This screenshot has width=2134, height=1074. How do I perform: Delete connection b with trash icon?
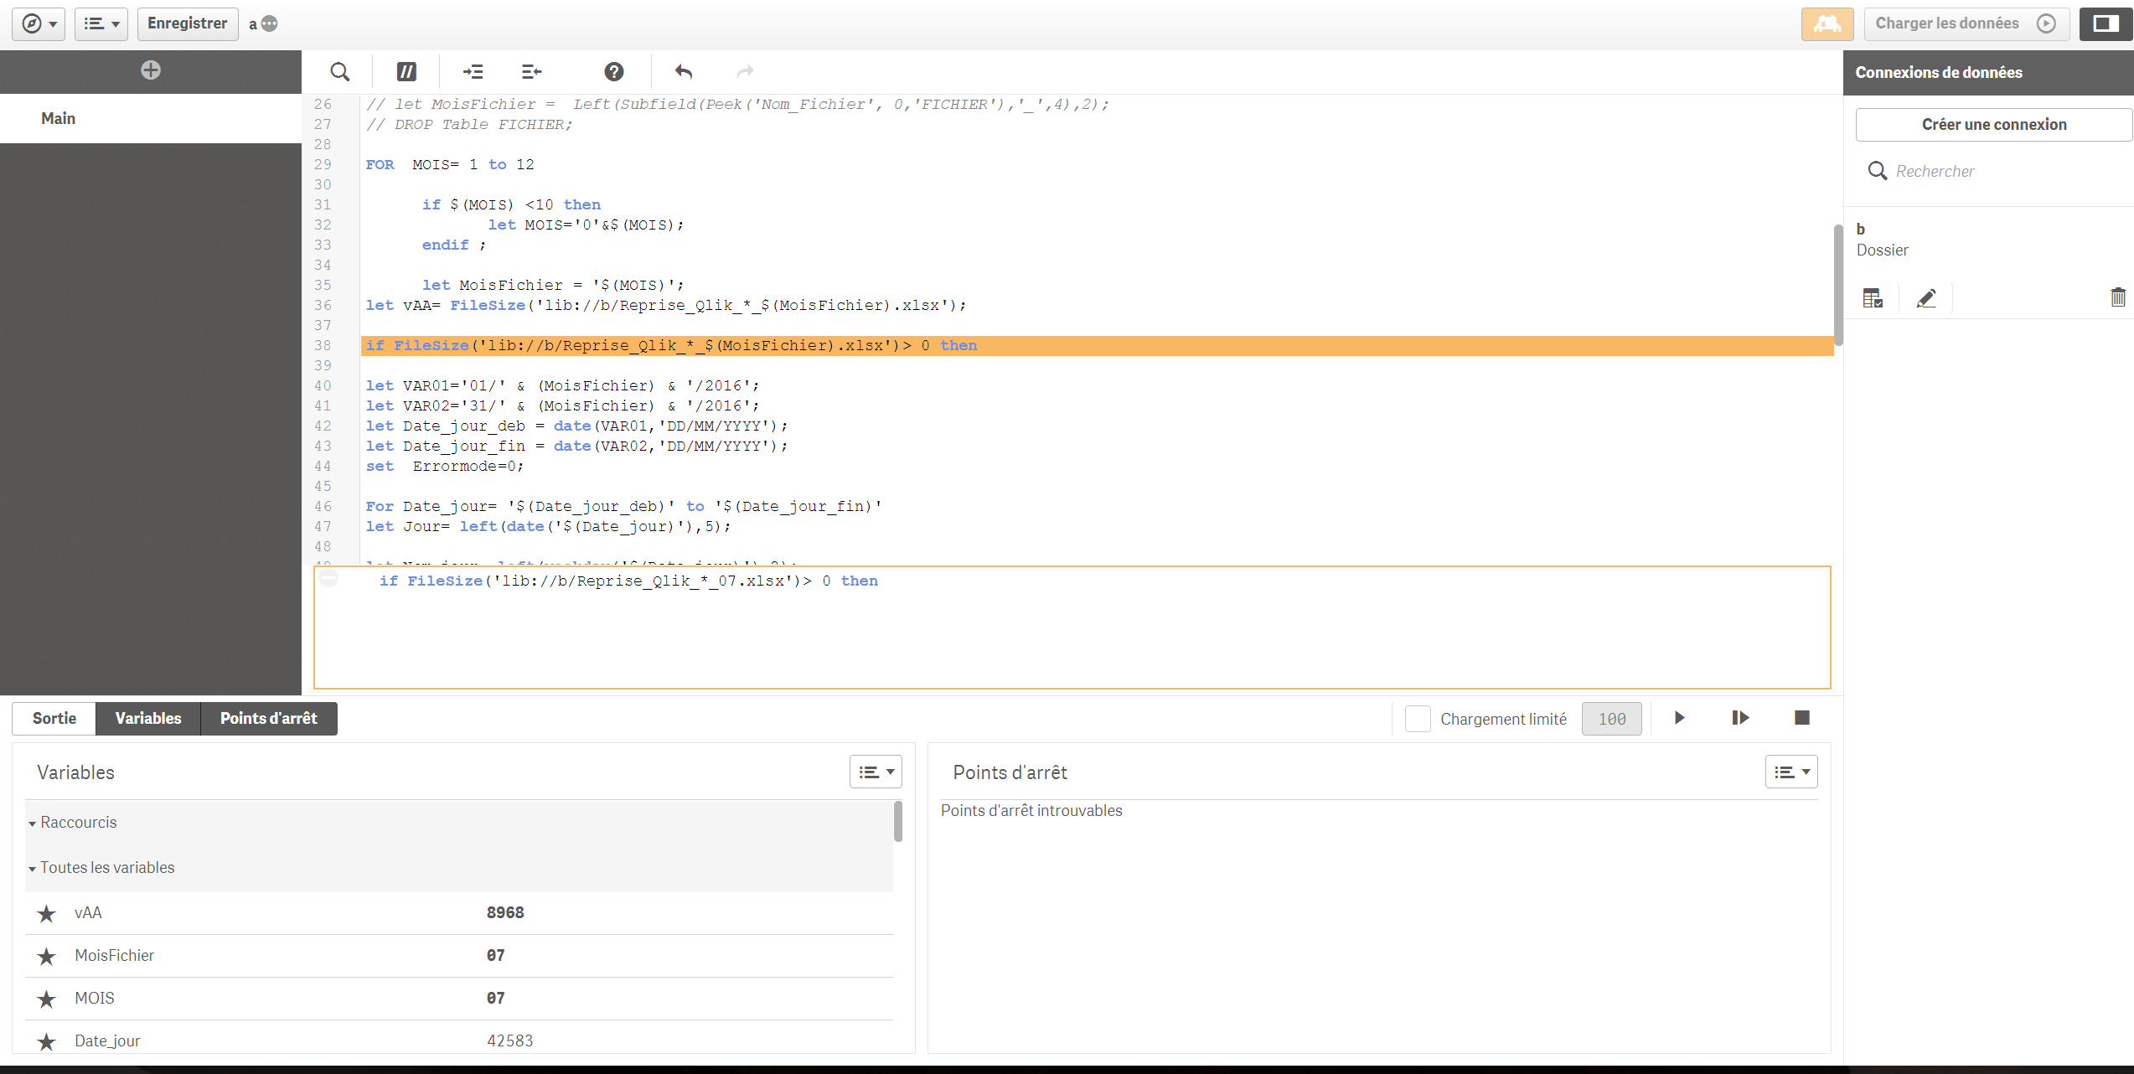click(x=2118, y=297)
